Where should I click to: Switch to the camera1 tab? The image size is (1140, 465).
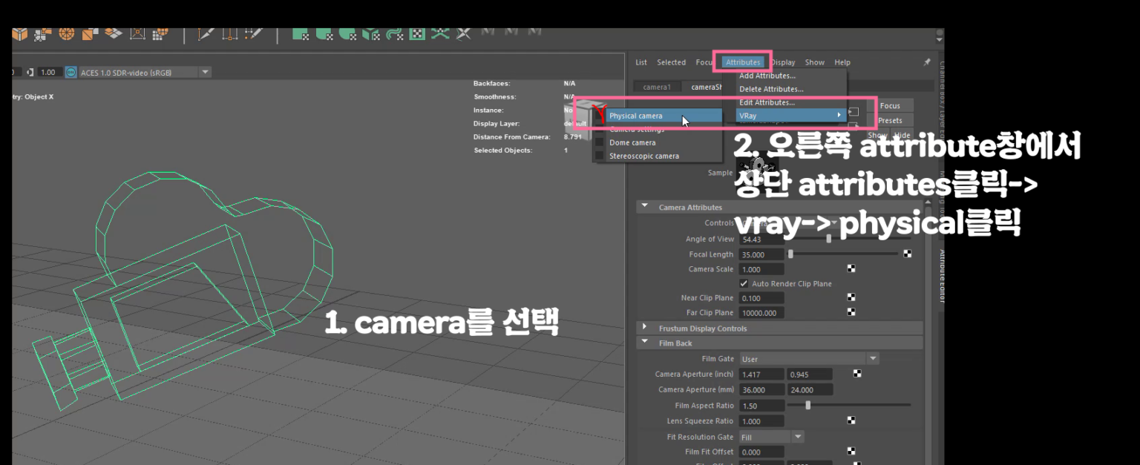click(x=656, y=87)
